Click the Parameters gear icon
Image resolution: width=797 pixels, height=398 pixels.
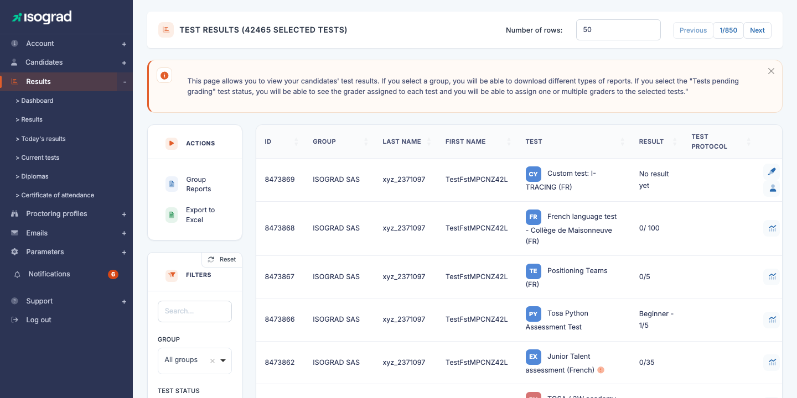click(14, 252)
